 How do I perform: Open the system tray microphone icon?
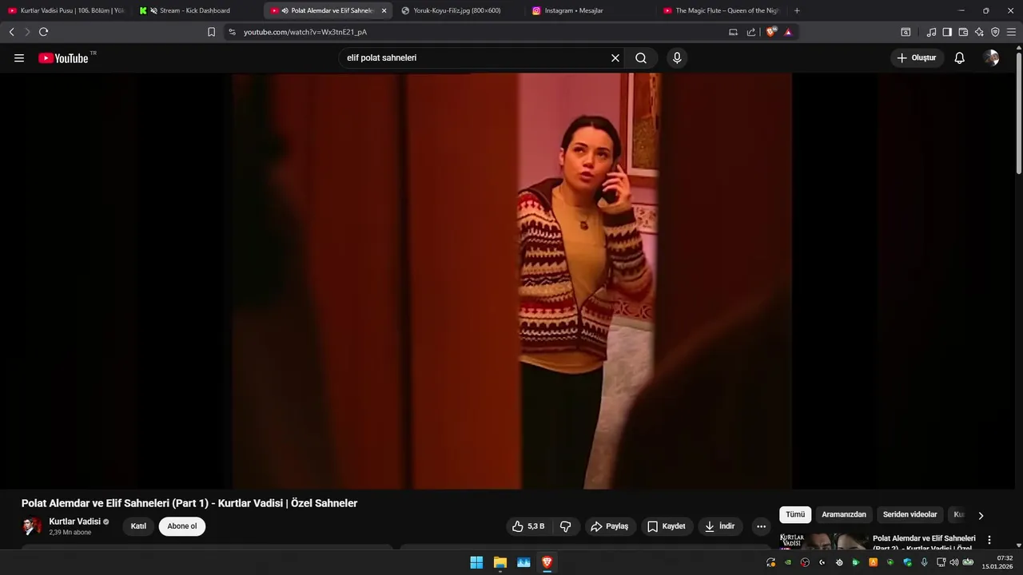(925, 562)
